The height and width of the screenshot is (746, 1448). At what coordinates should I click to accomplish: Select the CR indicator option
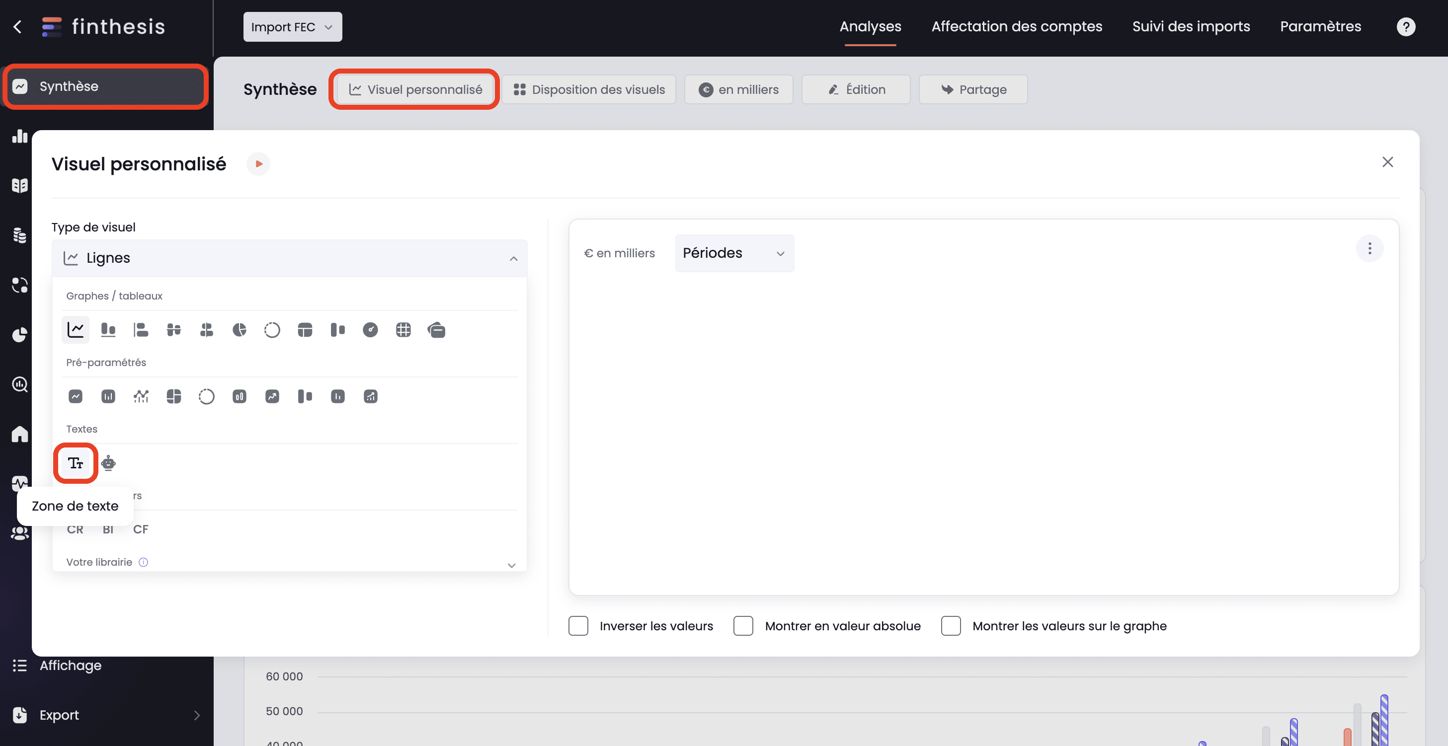tap(75, 530)
